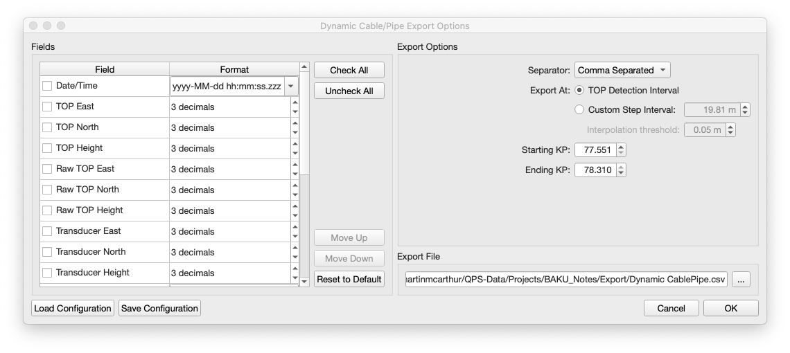Choose the TOP Detection Interval radio option
This screenshot has width=790, height=353.
tap(580, 90)
